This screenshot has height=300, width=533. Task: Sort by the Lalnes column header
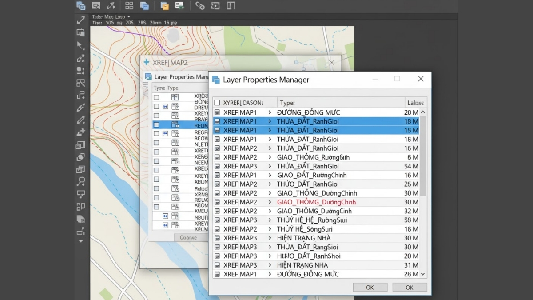(x=415, y=103)
